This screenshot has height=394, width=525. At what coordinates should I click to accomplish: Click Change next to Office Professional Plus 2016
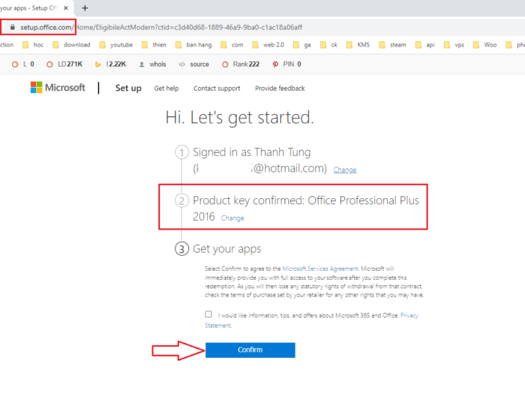(x=232, y=218)
